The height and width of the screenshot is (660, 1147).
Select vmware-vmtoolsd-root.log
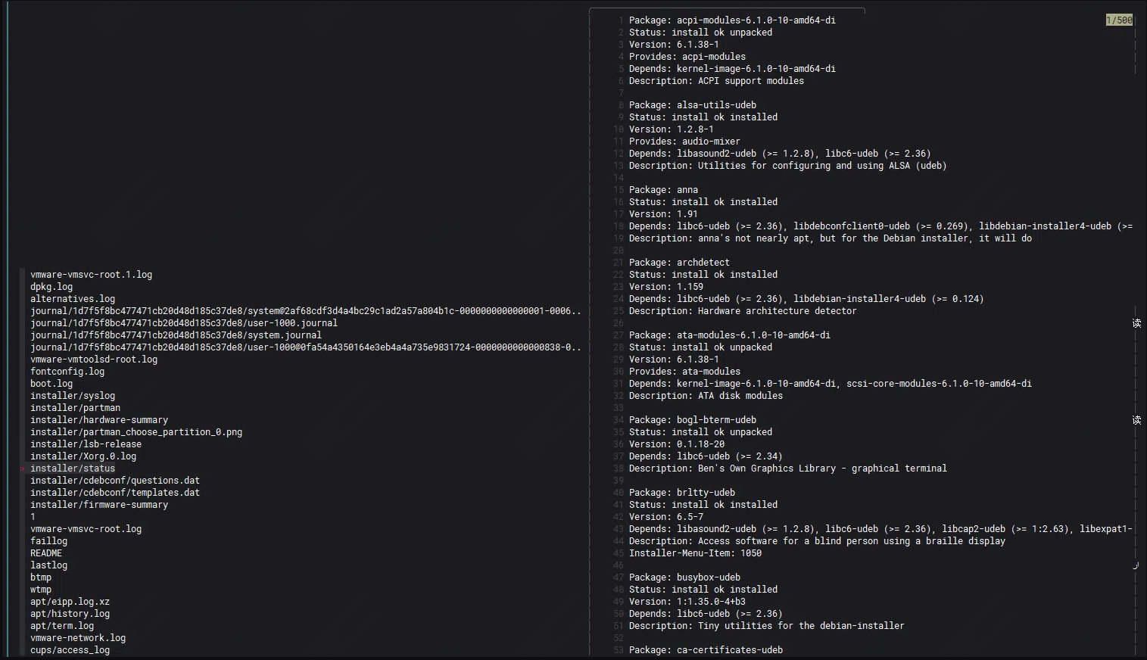point(94,360)
